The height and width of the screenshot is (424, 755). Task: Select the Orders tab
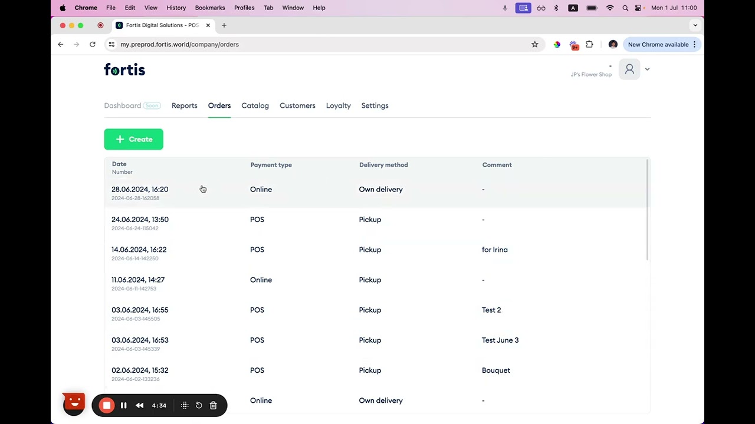coord(219,105)
